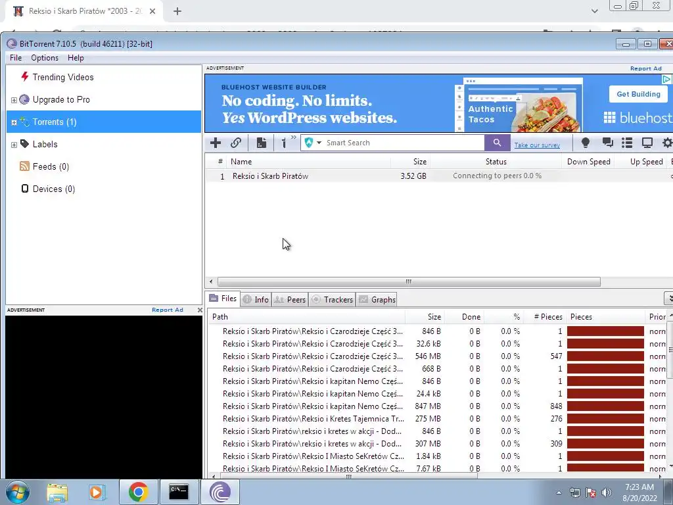The height and width of the screenshot is (505, 673).
Task: Click the Upgrade to Pro swirl icon
Action: 24,100
